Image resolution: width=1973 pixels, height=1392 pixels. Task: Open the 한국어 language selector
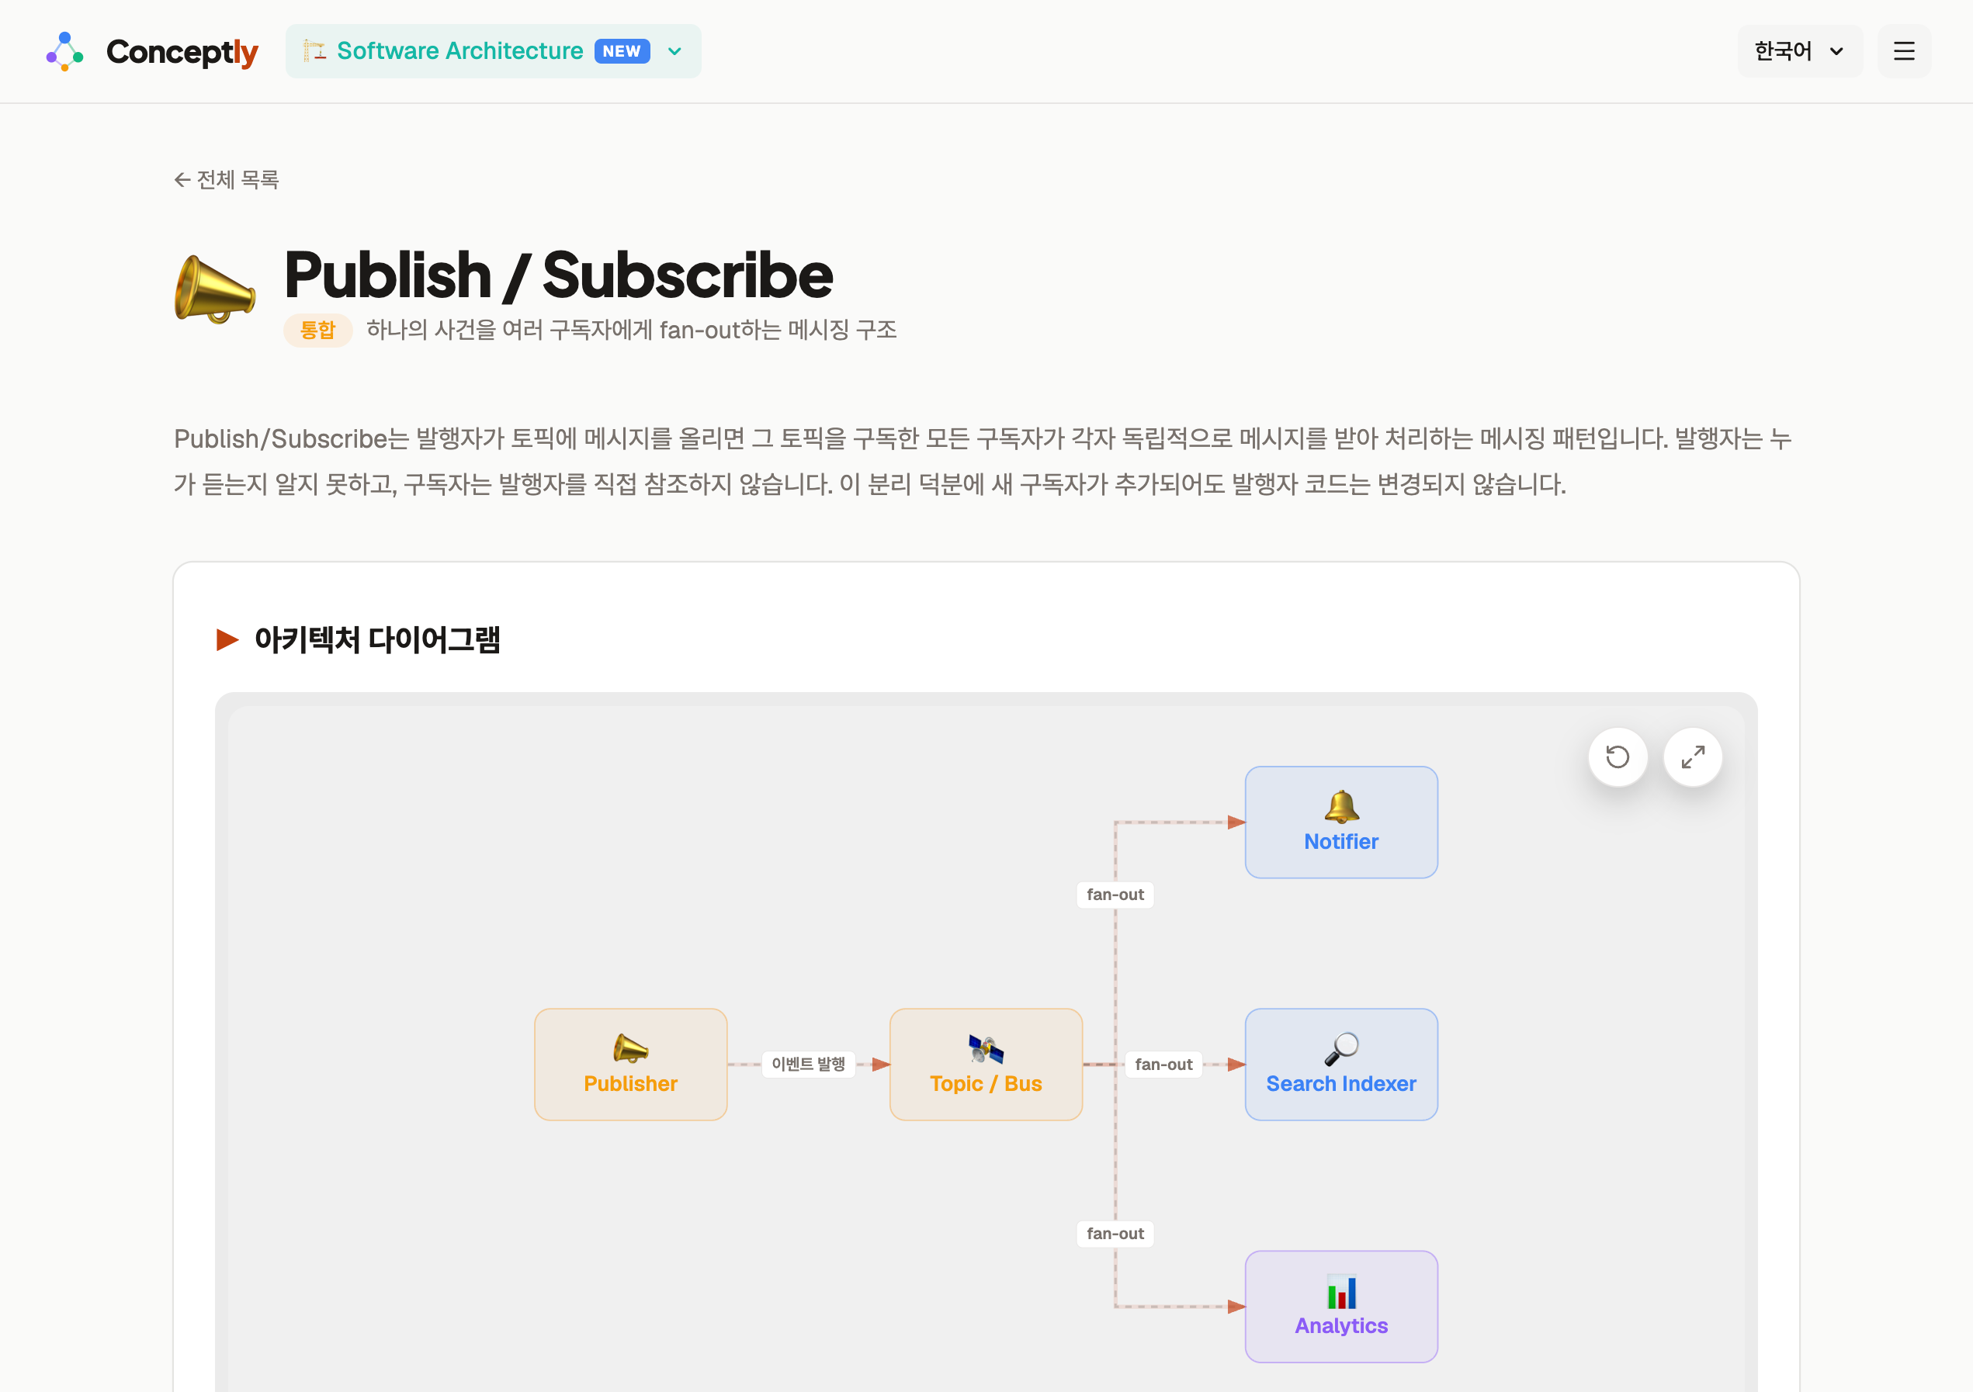[1798, 51]
